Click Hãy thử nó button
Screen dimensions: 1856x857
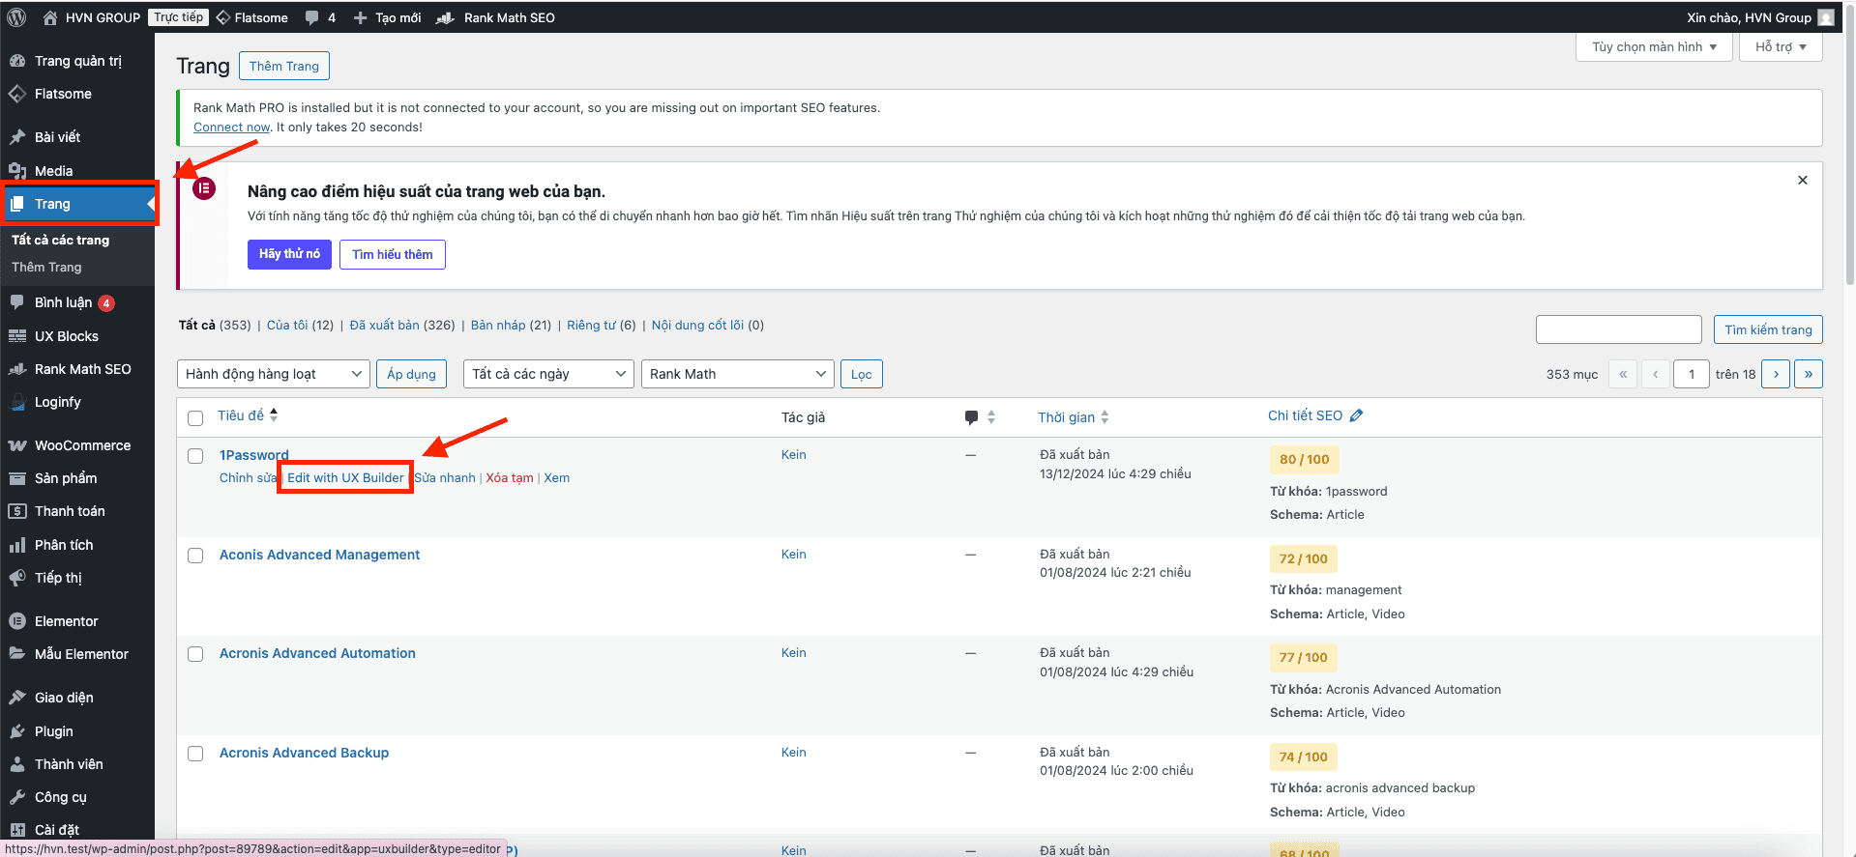click(289, 254)
